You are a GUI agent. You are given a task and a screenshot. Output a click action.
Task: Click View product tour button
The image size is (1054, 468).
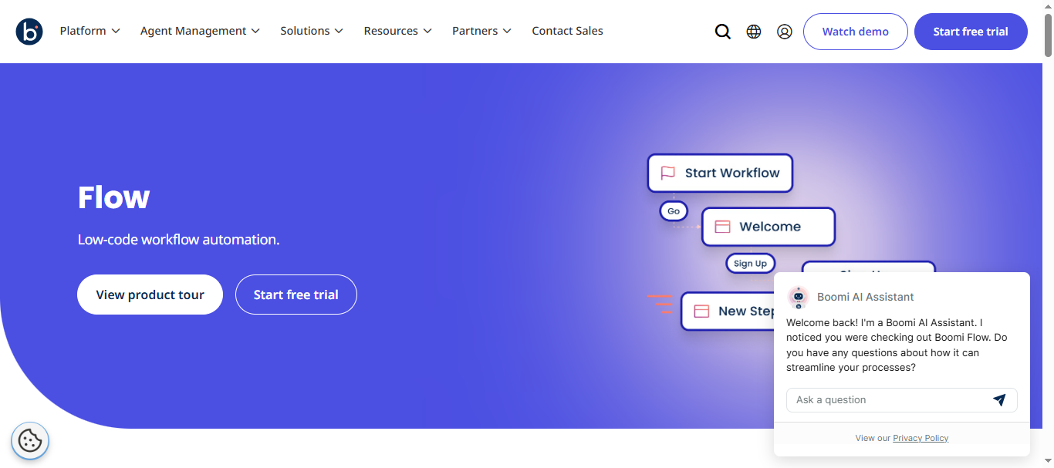(150, 295)
